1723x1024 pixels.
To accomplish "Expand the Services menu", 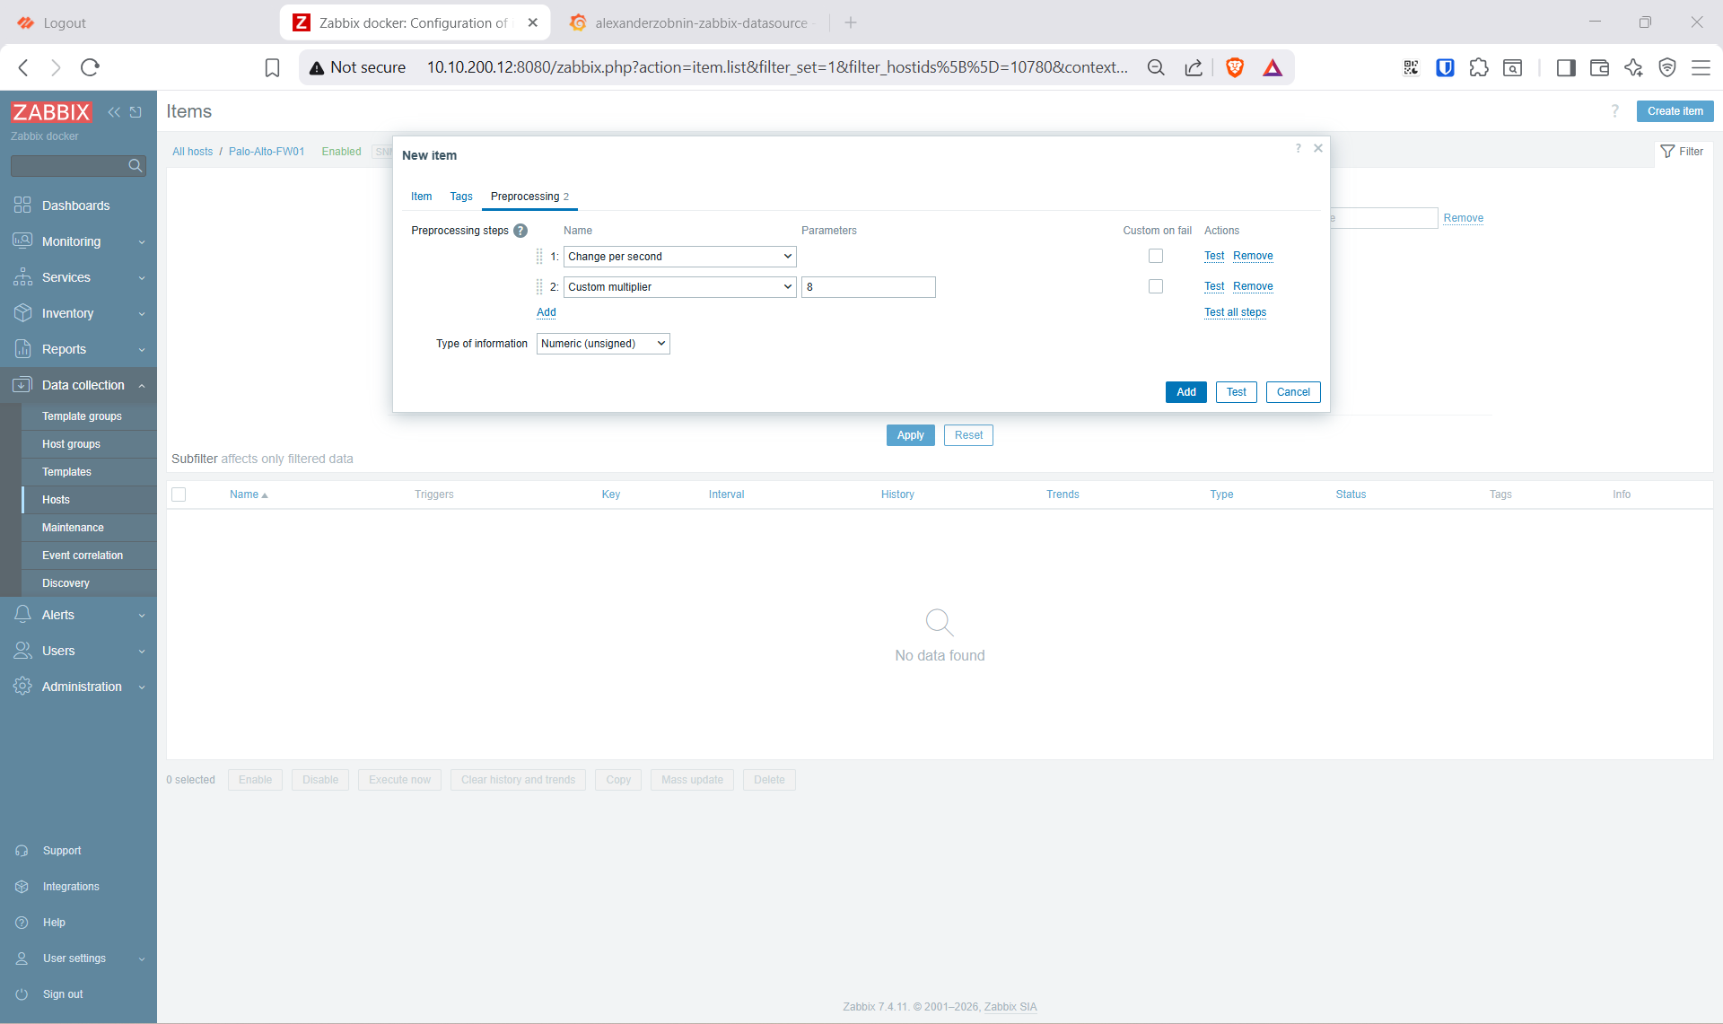I will pyautogui.click(x=79, y=277).
